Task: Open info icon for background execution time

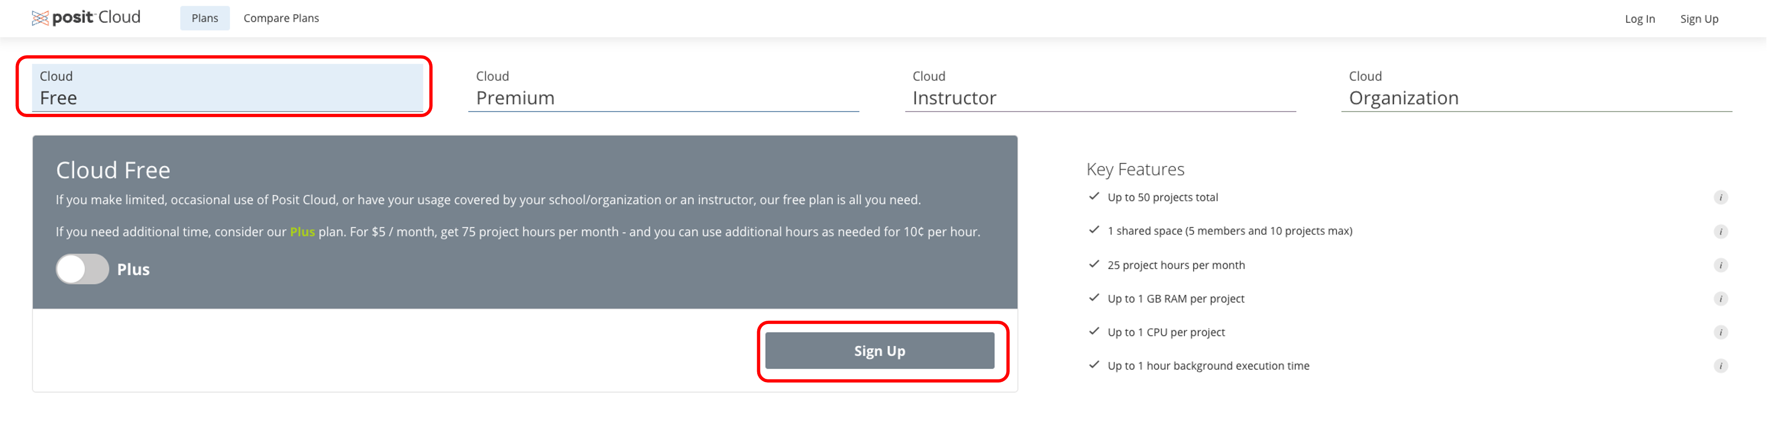Action: coord(1720,365)
